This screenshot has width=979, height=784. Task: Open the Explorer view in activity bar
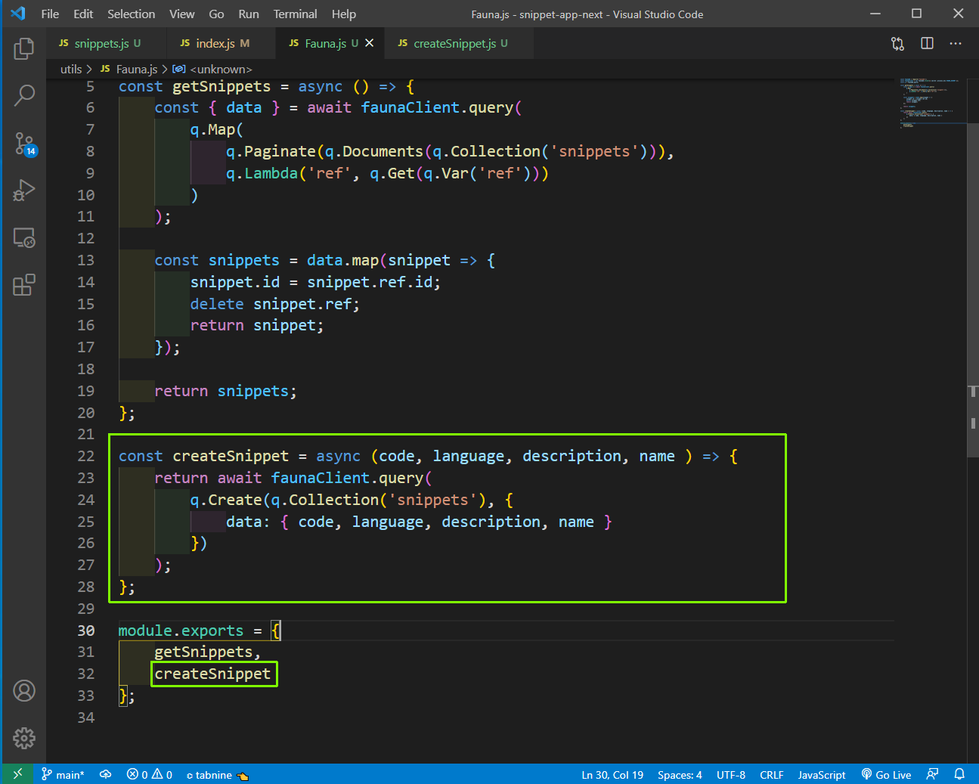[x=24, y=49]
